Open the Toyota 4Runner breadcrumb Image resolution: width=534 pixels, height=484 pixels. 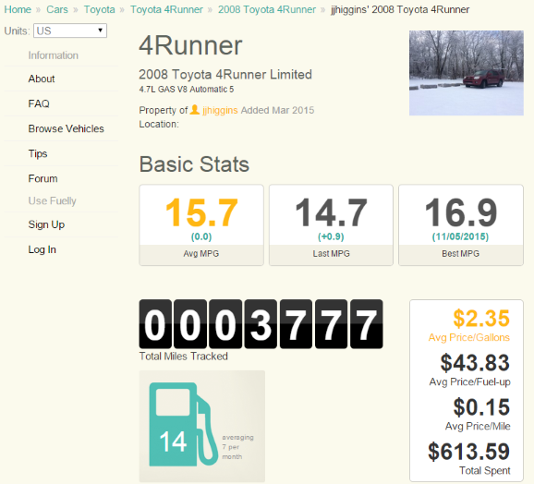coord(166,9)
